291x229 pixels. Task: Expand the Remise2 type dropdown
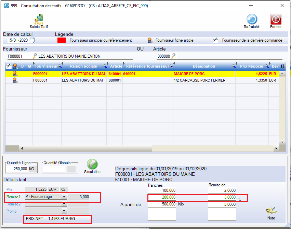(x=64, y=204)
